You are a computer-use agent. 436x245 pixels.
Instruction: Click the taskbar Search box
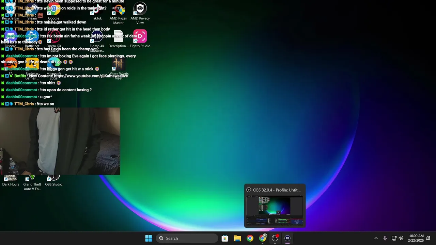click(x=187, y=238)
